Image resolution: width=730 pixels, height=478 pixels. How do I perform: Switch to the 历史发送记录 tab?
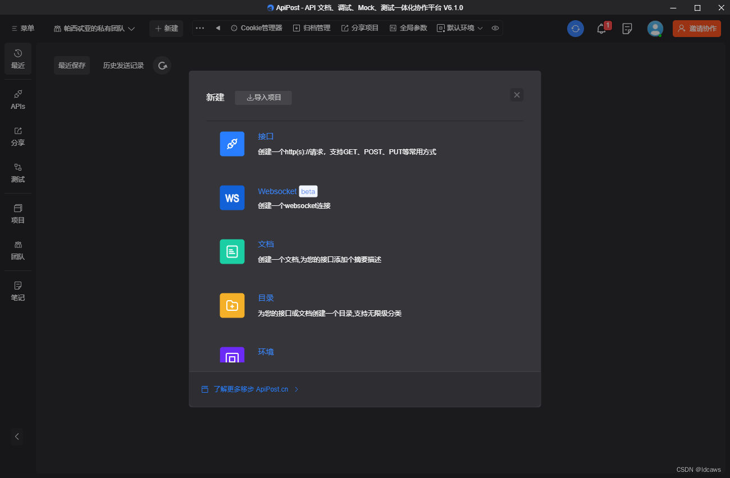[x=122, y=65]
